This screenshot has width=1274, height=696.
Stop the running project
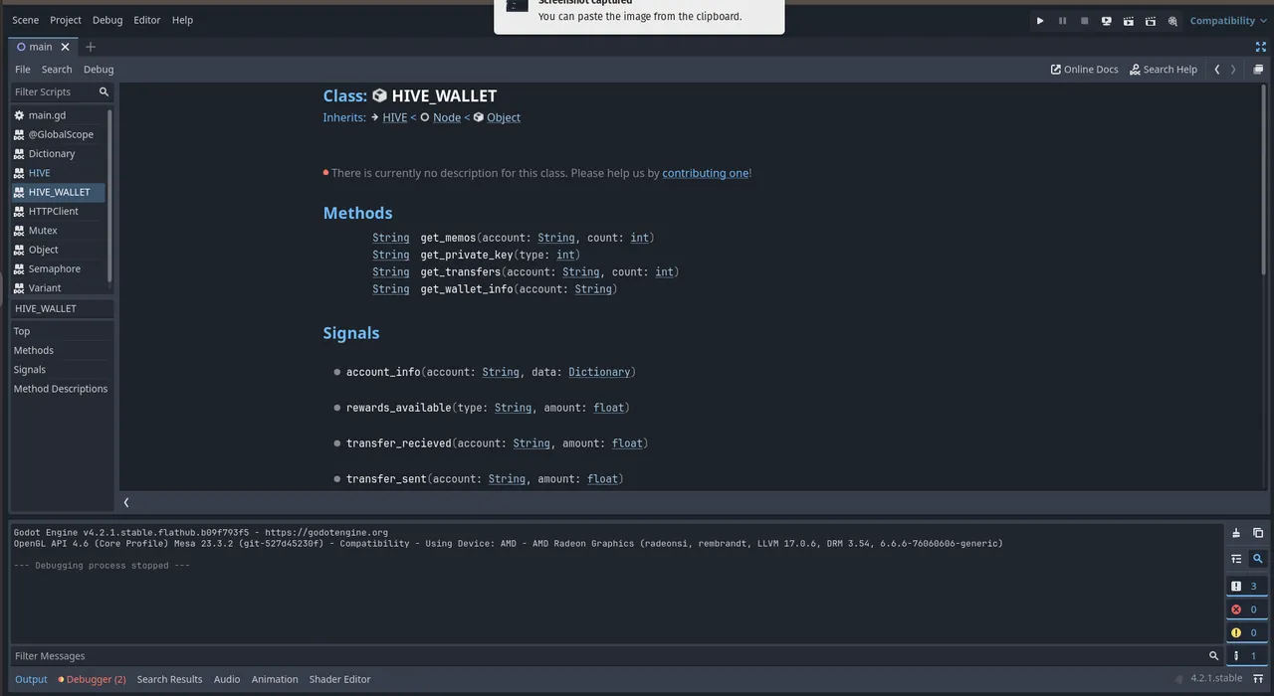[x=1084, y=21]
